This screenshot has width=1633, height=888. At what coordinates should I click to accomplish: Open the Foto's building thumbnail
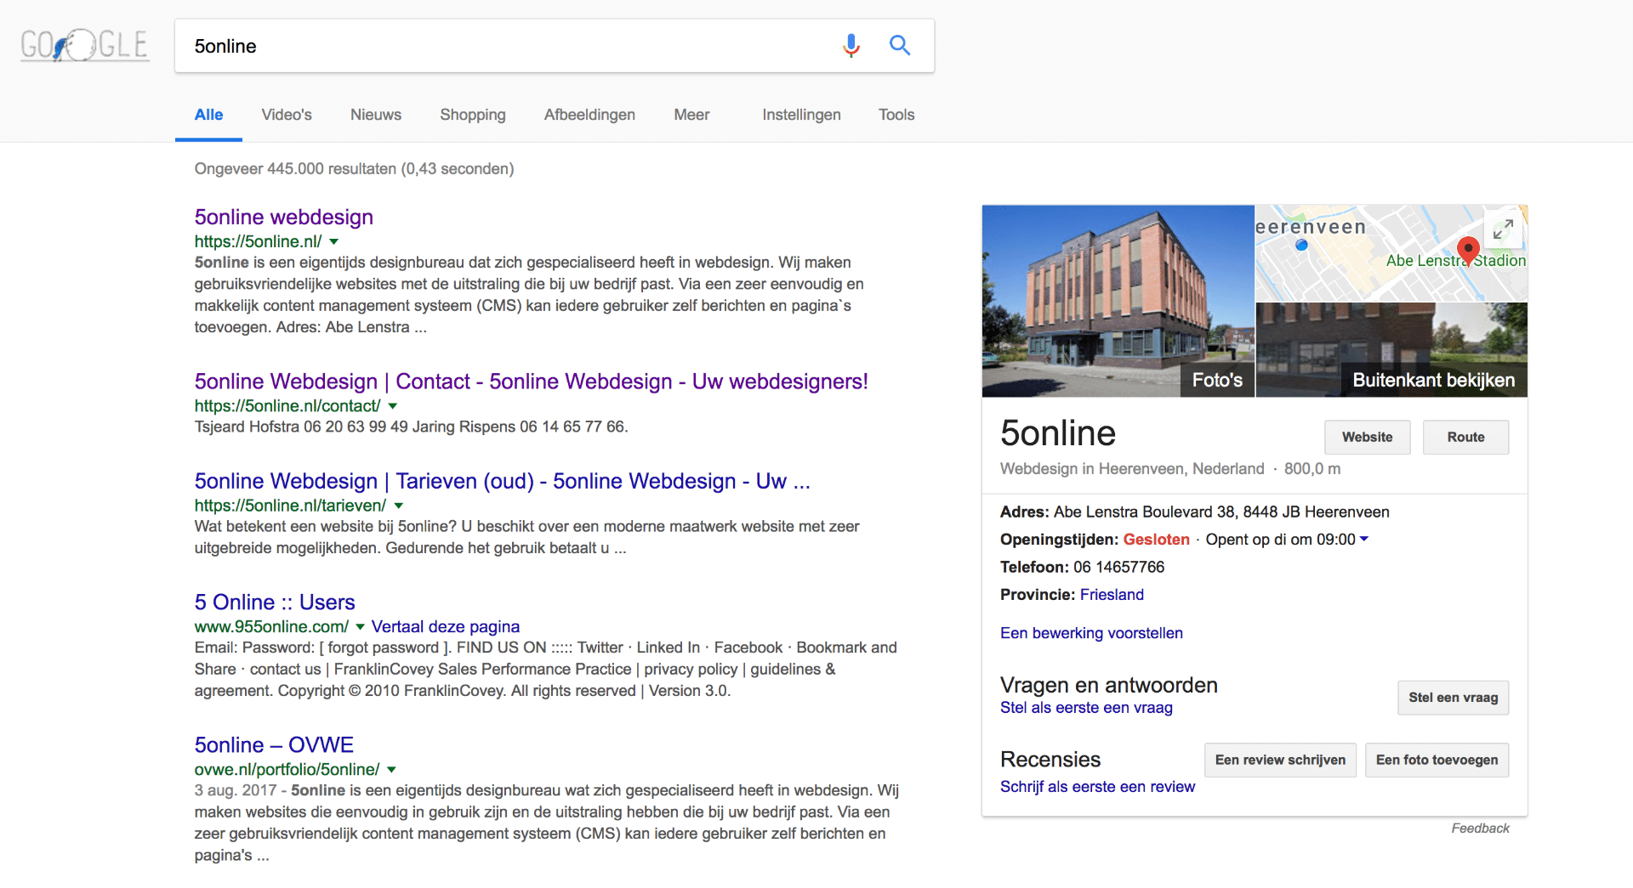click(x=1118, y=301)
